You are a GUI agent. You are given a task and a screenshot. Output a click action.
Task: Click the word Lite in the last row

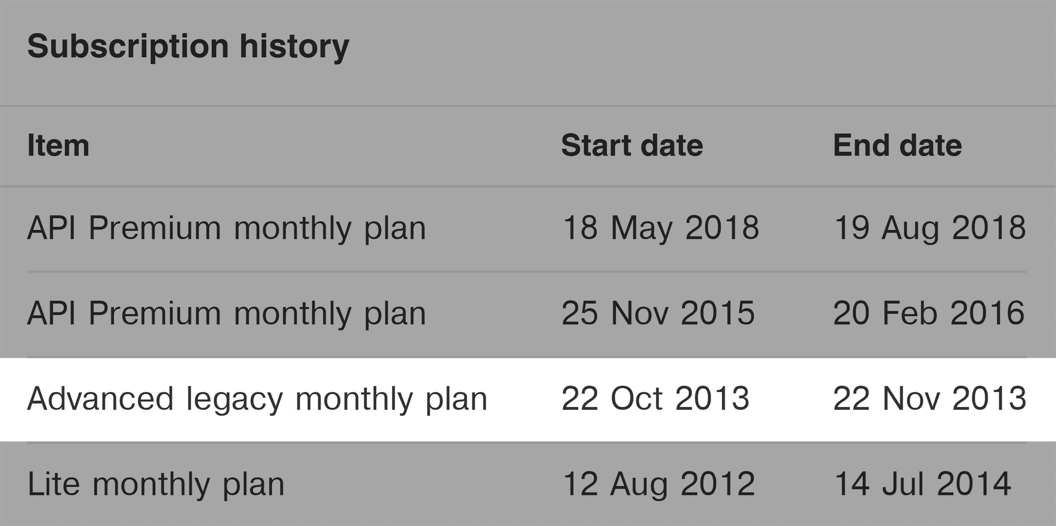[x=54, y=484]
